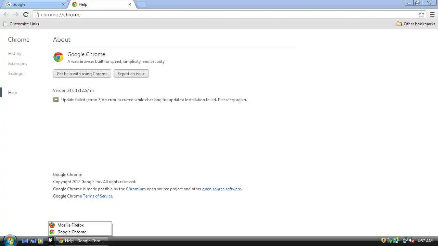Close the Google tab
Viewport: 438px width, 246px height.
point(63,4)
